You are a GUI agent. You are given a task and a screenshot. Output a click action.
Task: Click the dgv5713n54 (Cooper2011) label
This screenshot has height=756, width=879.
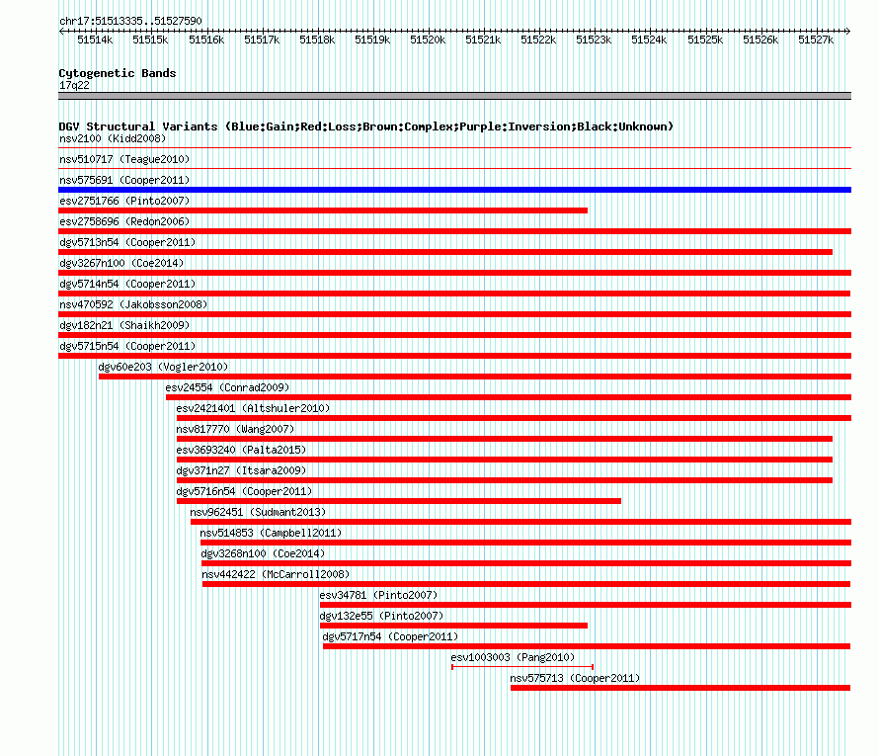point(127,242)
